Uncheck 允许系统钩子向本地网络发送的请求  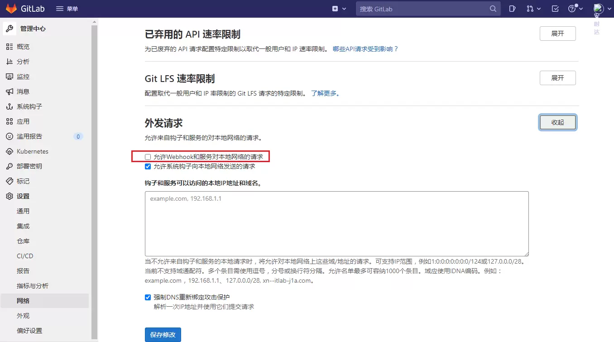148,166
